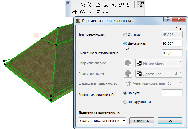Select the multiply copies tool
This screenshot has width=188, height=129.
[105, 12]
